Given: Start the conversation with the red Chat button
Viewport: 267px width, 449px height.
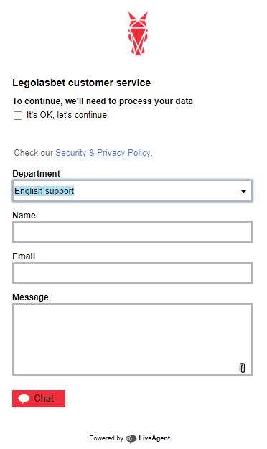Looking at the screenshot, I should 39,399.
